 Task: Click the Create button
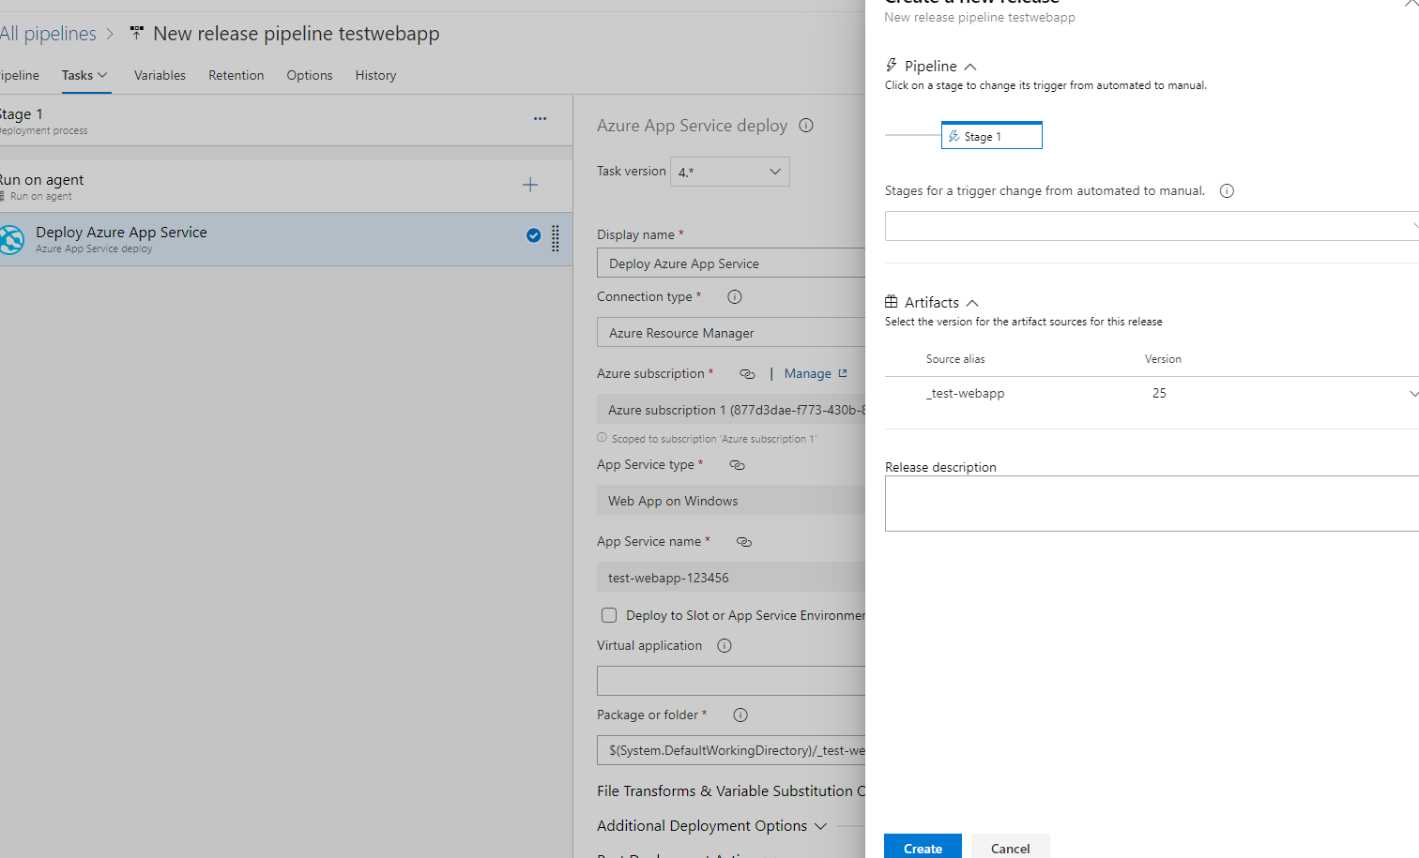tap(923, 847)
